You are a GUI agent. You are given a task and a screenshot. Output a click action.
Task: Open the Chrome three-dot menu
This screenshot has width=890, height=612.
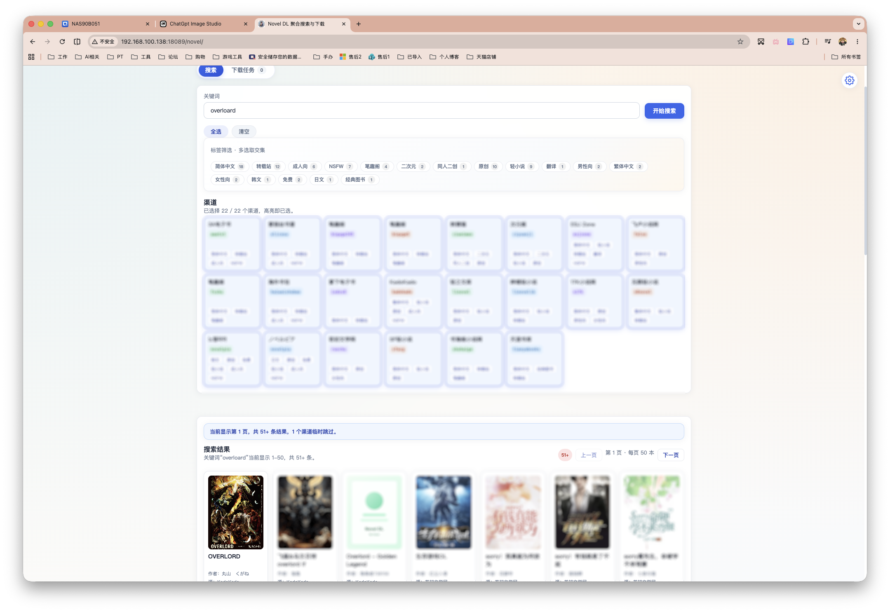857,42
